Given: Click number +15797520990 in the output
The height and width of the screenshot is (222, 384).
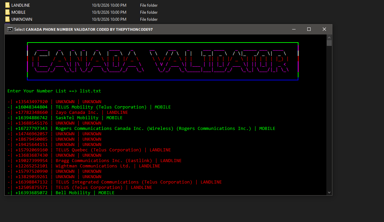Looking at the screenshot, I should click(x=31, y=171).
